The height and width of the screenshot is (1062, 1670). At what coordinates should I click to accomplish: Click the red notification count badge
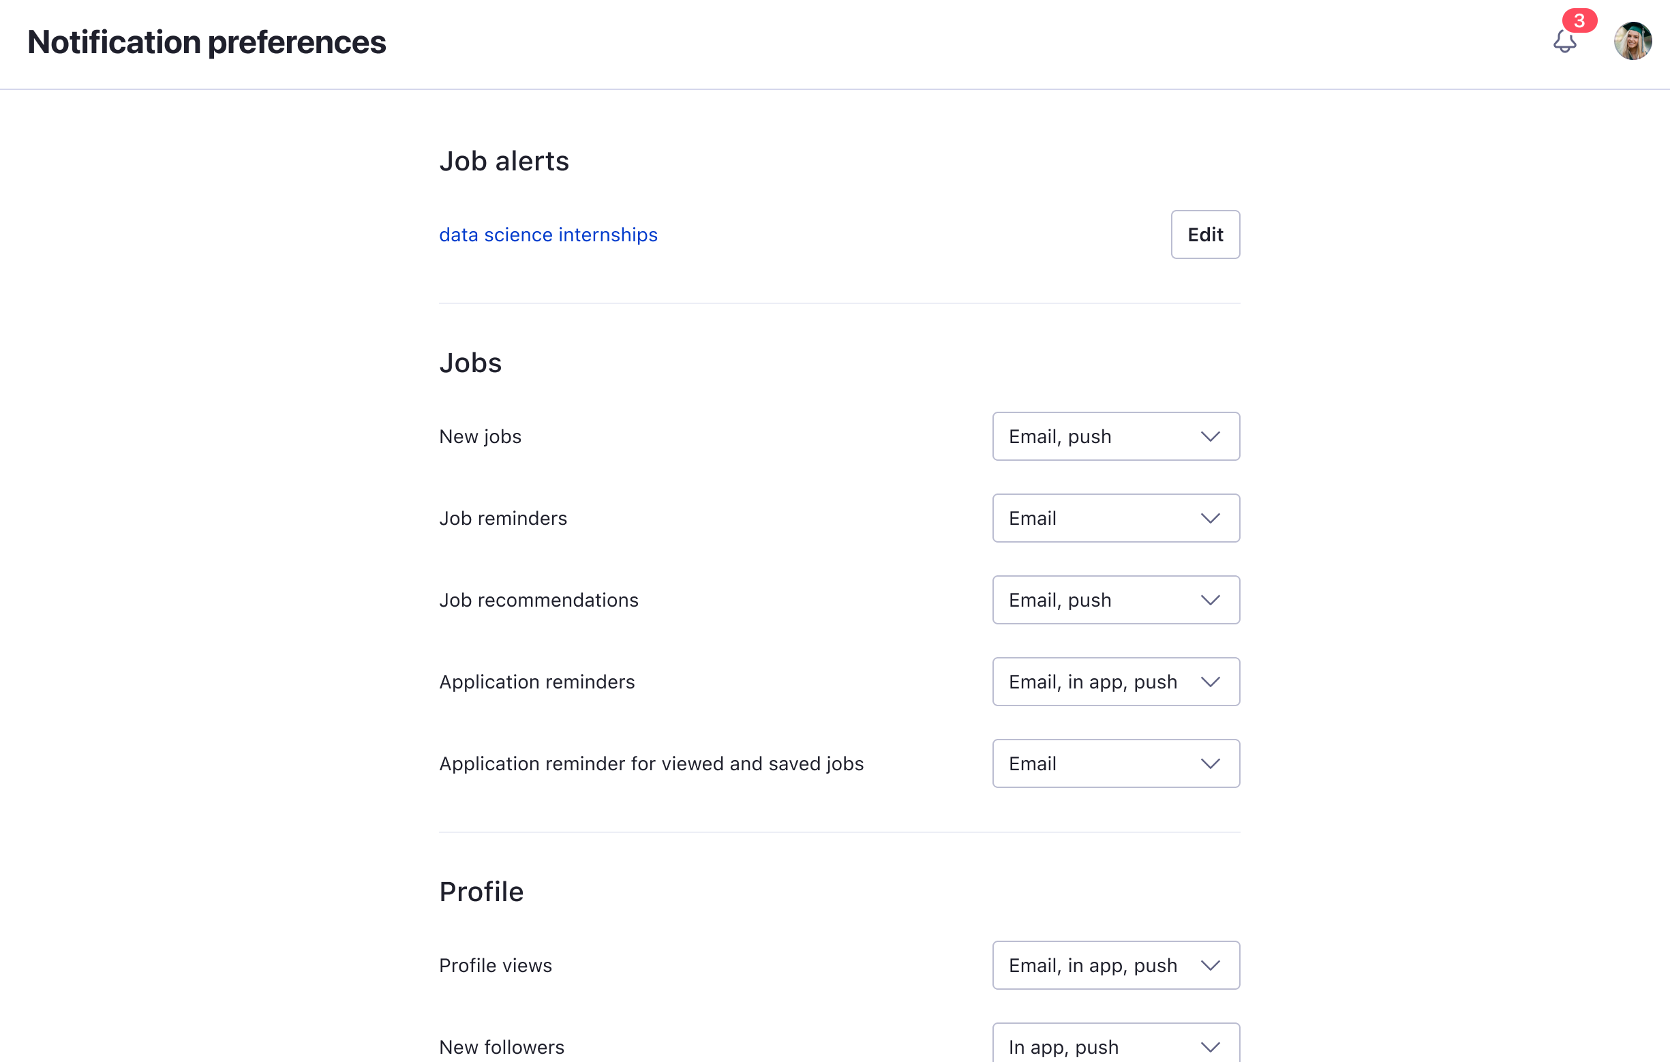1579,20
